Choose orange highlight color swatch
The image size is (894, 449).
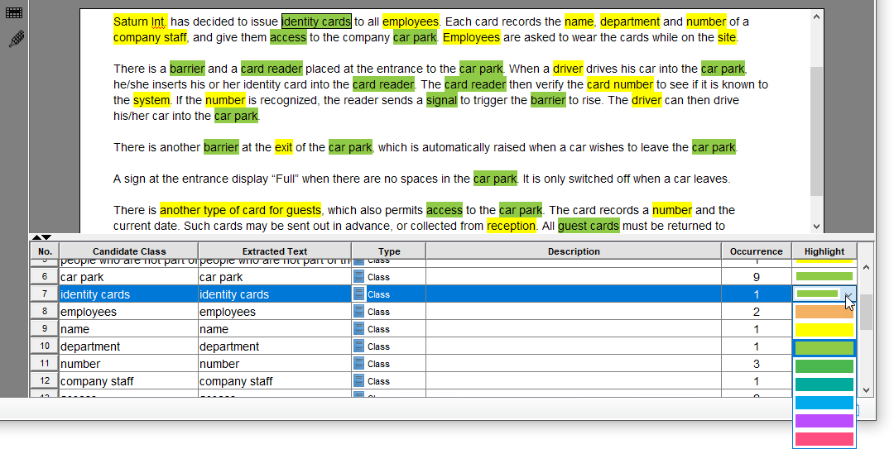tap(824, 312)
